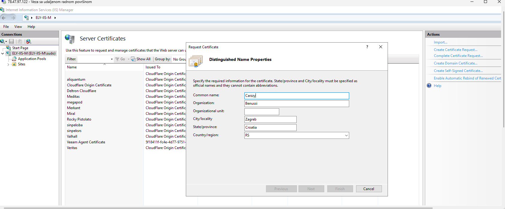Screen dimensions: 505x209
Task: Click Complete Certificate Request link
Action: (x=458, y=56)
